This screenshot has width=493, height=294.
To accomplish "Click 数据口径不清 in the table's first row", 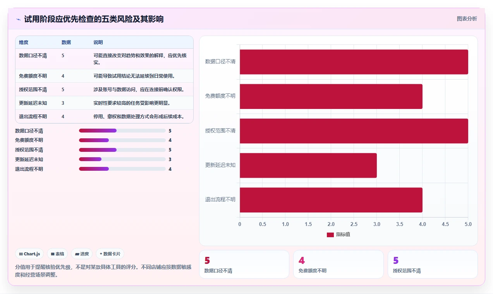I will (33, 56).
